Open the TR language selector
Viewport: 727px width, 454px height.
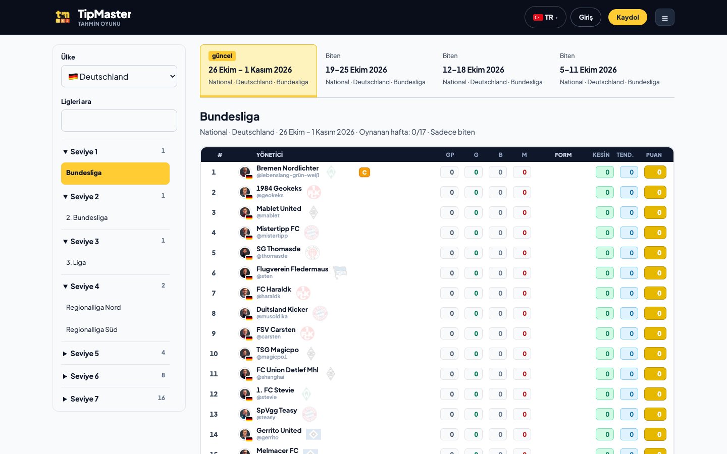[x=545, y=17]
